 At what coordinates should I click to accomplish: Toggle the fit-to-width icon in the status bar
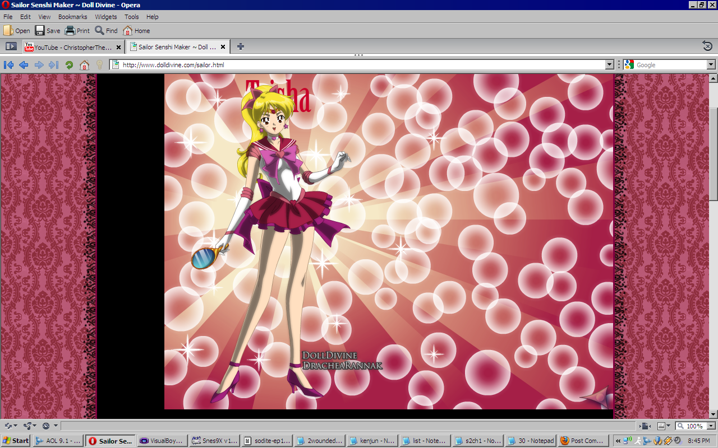point(645,426)
